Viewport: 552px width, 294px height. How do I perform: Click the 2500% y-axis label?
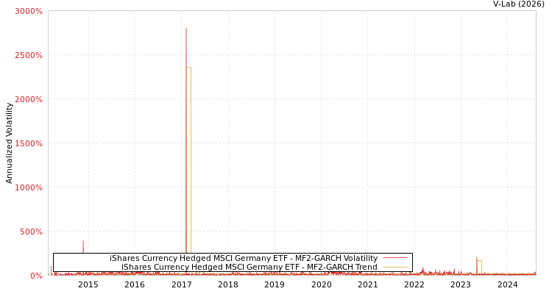coord(29,55)
